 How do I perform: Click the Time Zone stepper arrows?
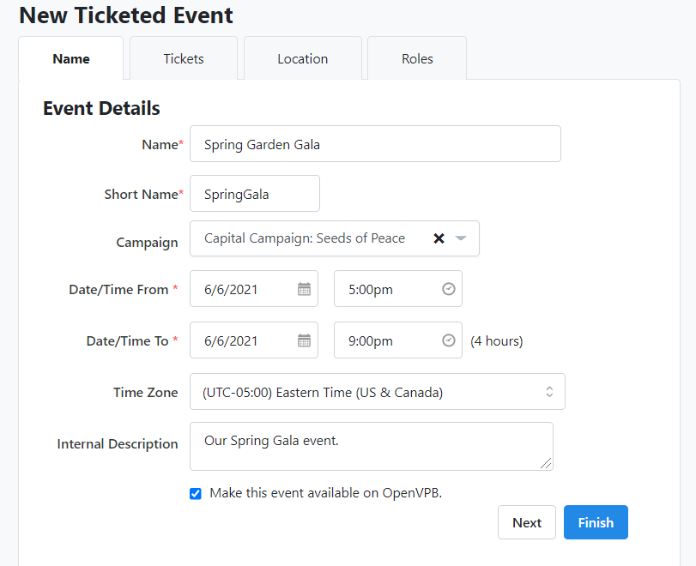tap(550, 392)
